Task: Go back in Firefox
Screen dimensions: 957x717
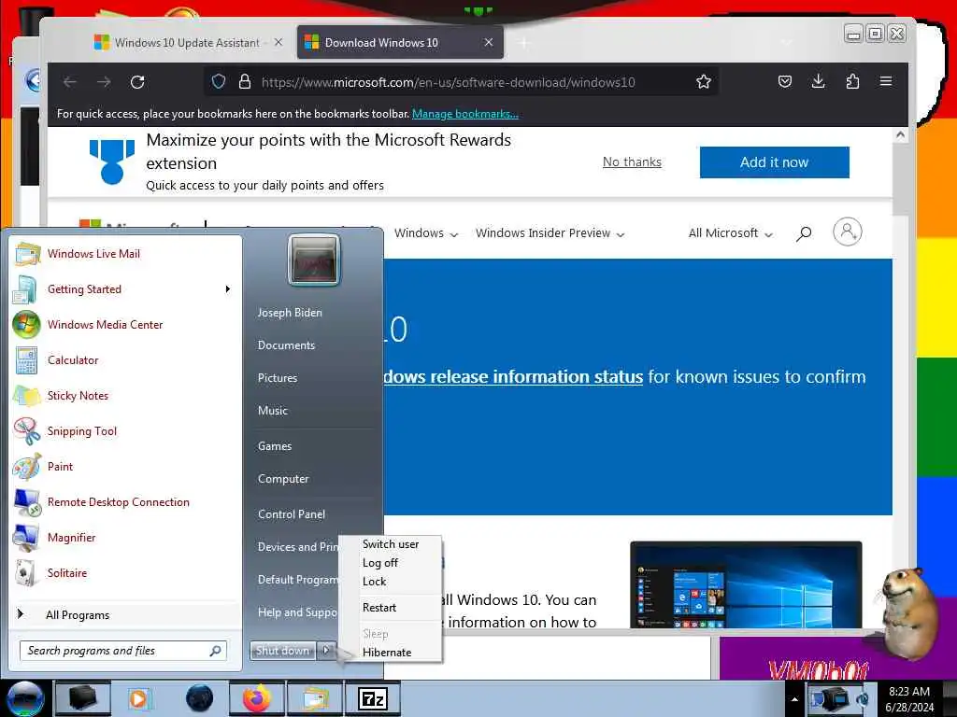Action: coord(69,82)
